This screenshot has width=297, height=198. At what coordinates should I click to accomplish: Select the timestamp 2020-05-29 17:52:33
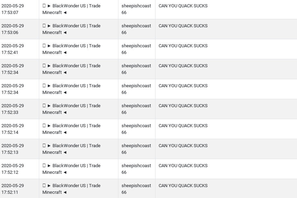point(13,109)
